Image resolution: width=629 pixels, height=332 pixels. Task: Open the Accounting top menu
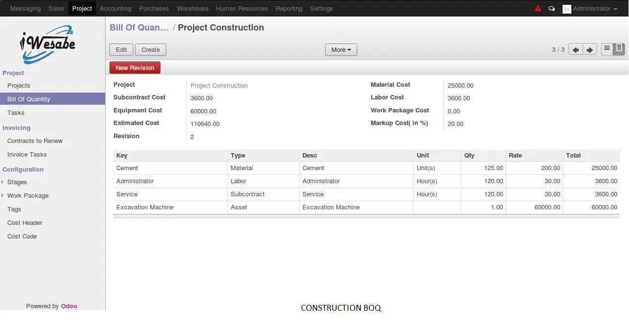pos(115,9)
